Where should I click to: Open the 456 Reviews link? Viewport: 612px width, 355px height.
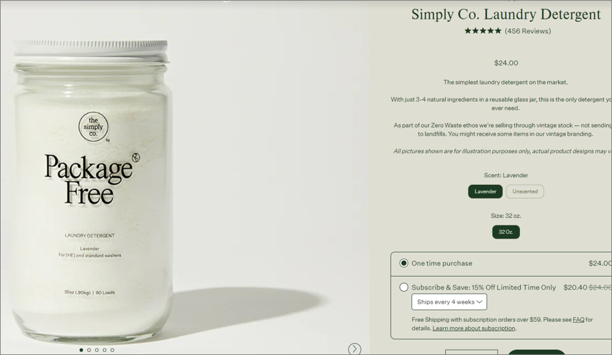(528, 31)
